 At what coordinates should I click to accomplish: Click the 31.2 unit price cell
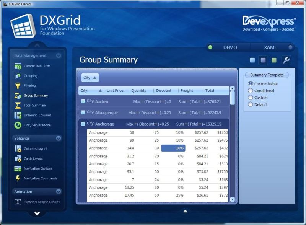click(130, 156)
